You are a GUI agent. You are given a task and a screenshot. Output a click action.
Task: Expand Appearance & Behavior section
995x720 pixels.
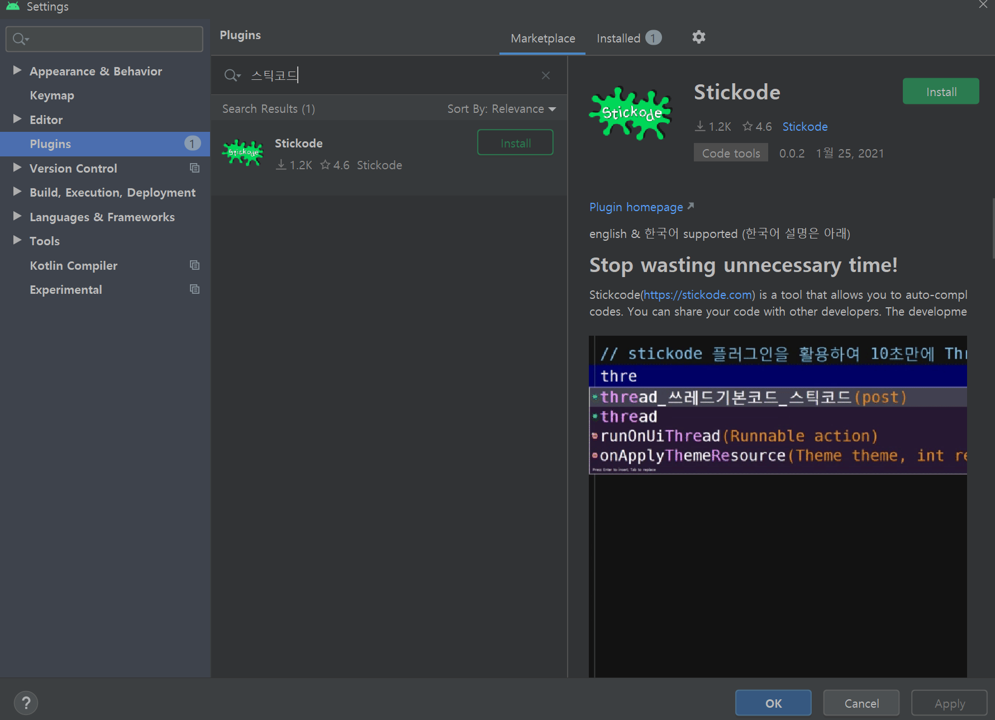[17, 70]
